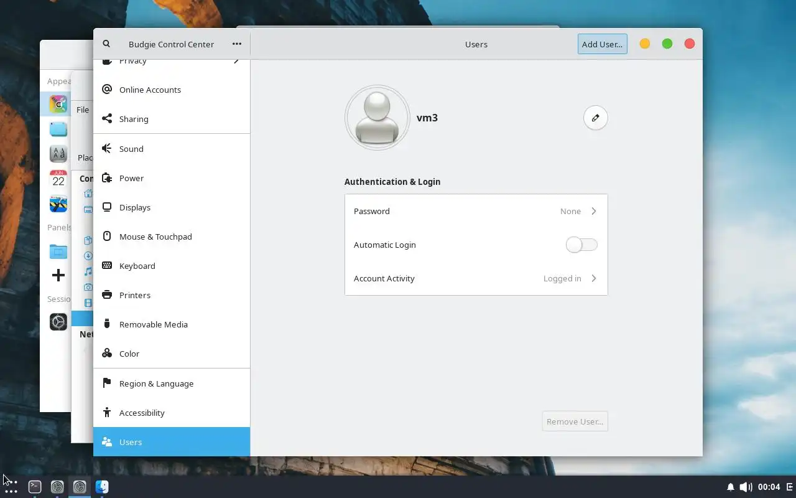Open the side panel icon right of the clock

tap(790, 487)
